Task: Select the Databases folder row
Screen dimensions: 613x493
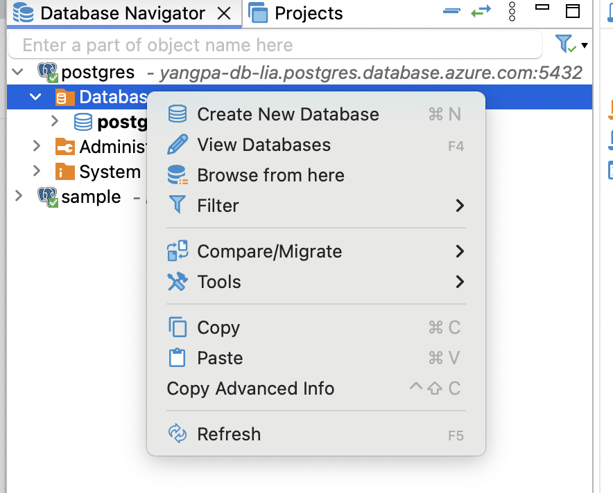Action: [300, 97]
